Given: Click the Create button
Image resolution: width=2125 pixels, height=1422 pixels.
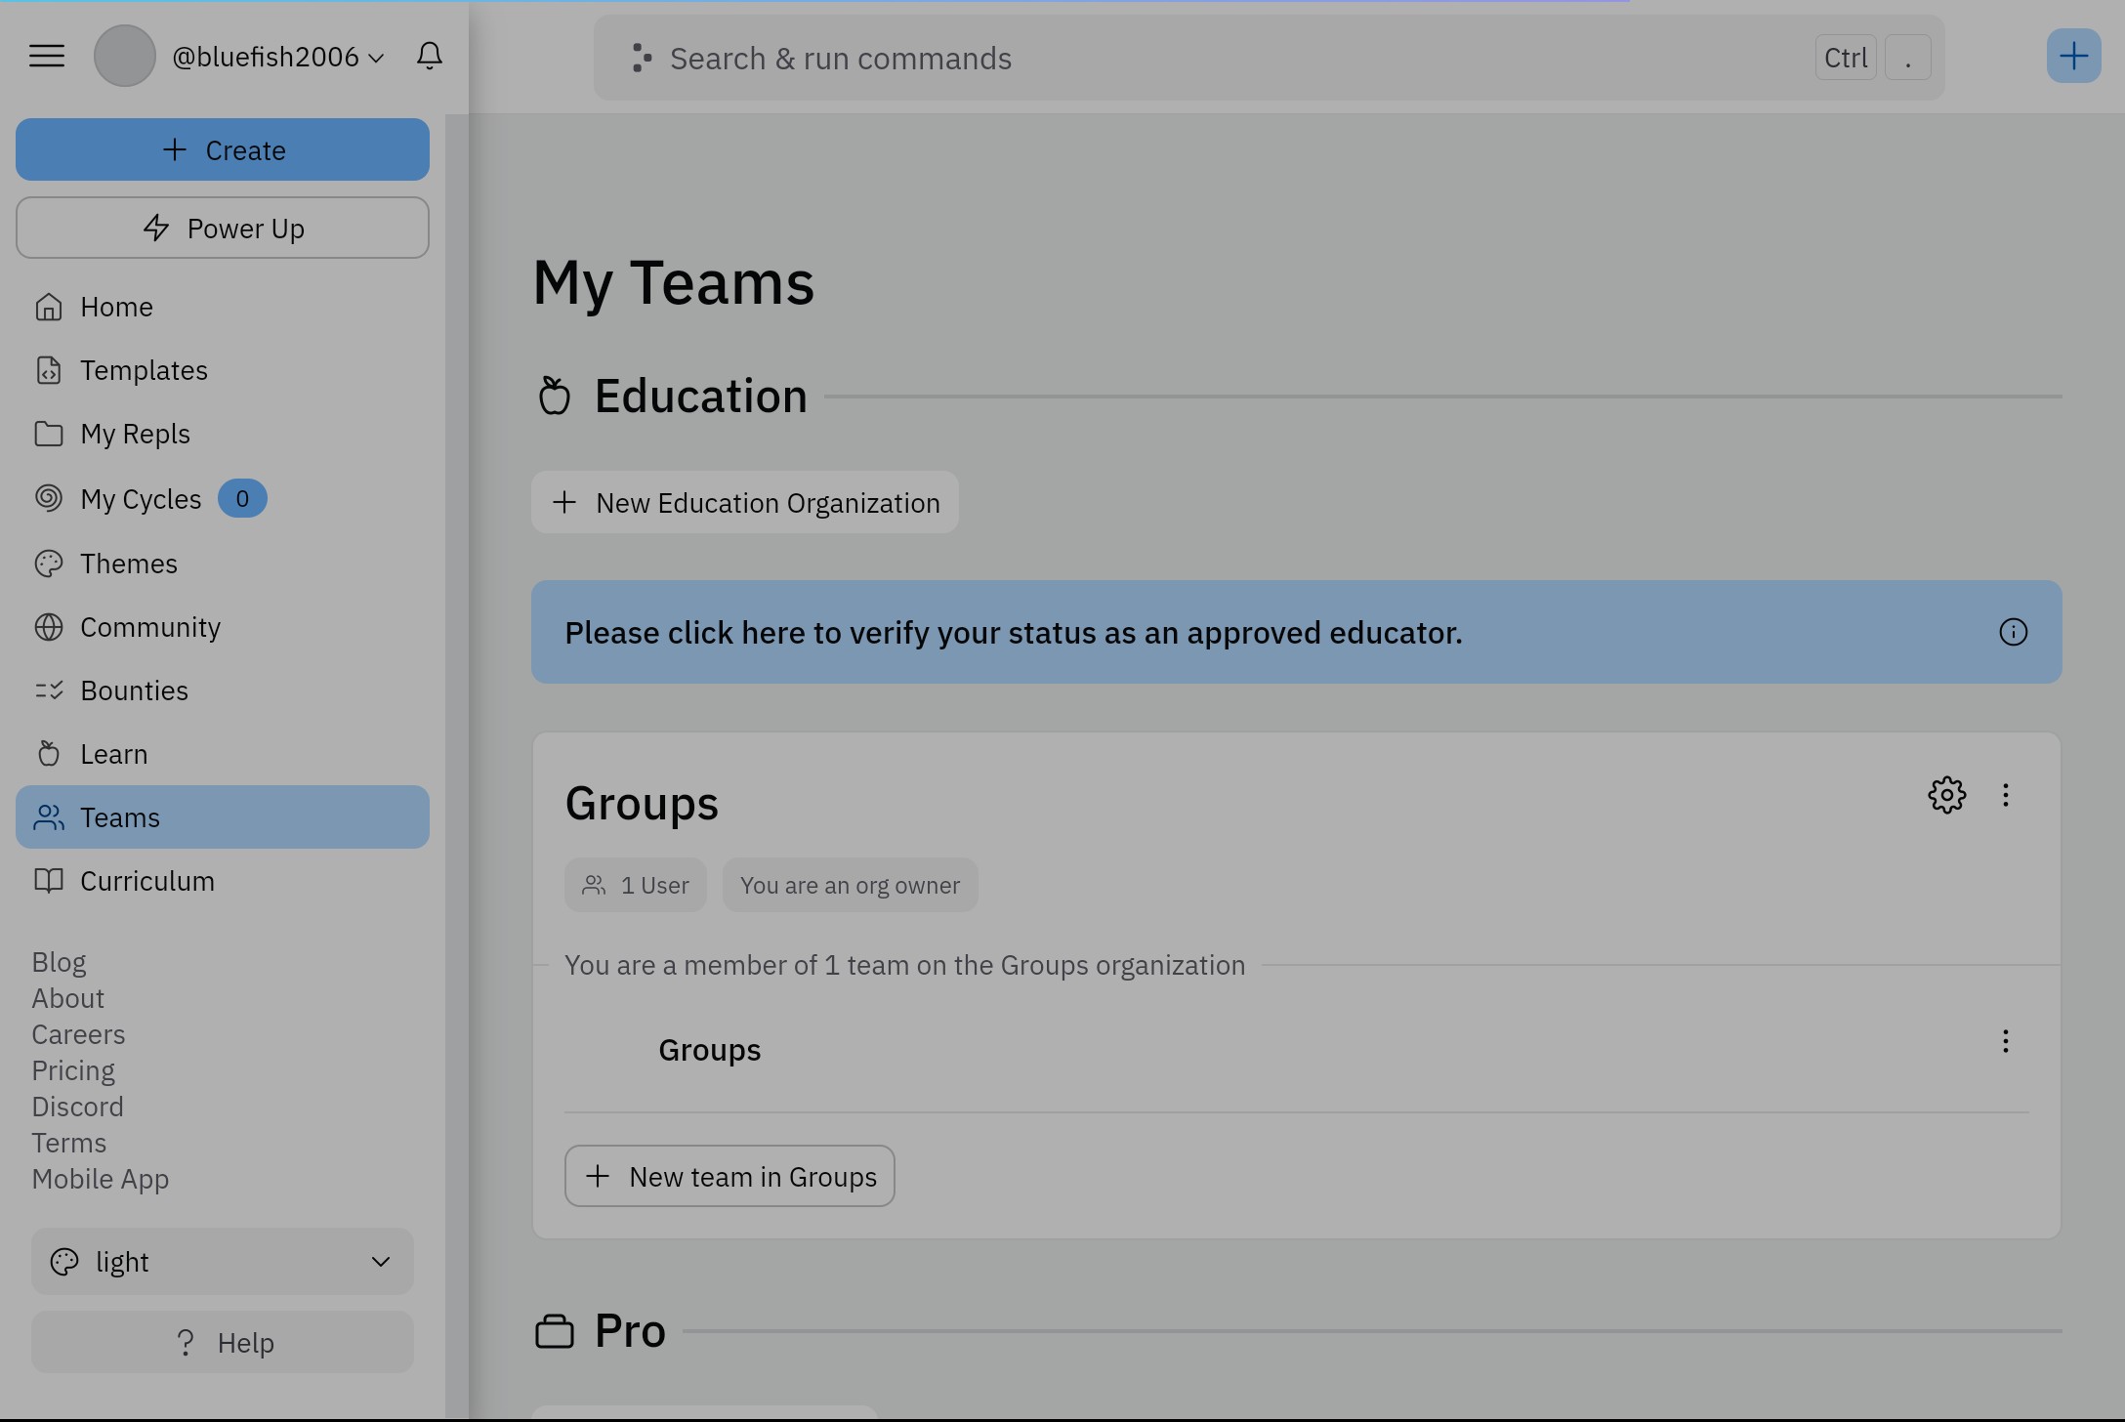Looking at the screenshot, I should [x=223, y=150].
